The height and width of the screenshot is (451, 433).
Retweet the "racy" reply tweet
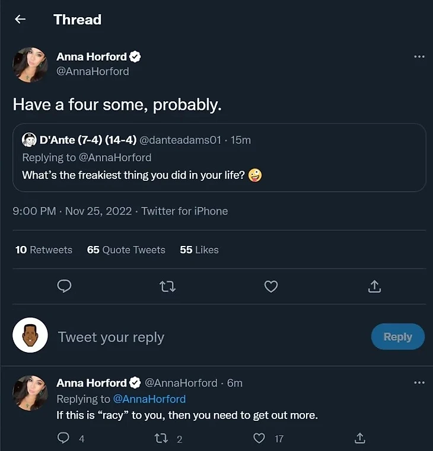[160, 439]
